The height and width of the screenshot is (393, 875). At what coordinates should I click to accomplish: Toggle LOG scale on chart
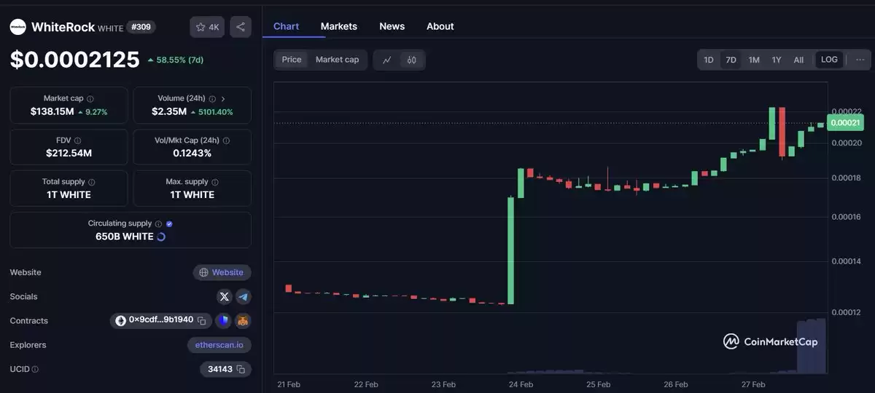(x=830, y=60)
